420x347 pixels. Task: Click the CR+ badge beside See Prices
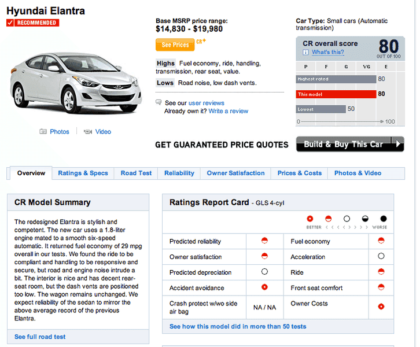click(201, 41)
